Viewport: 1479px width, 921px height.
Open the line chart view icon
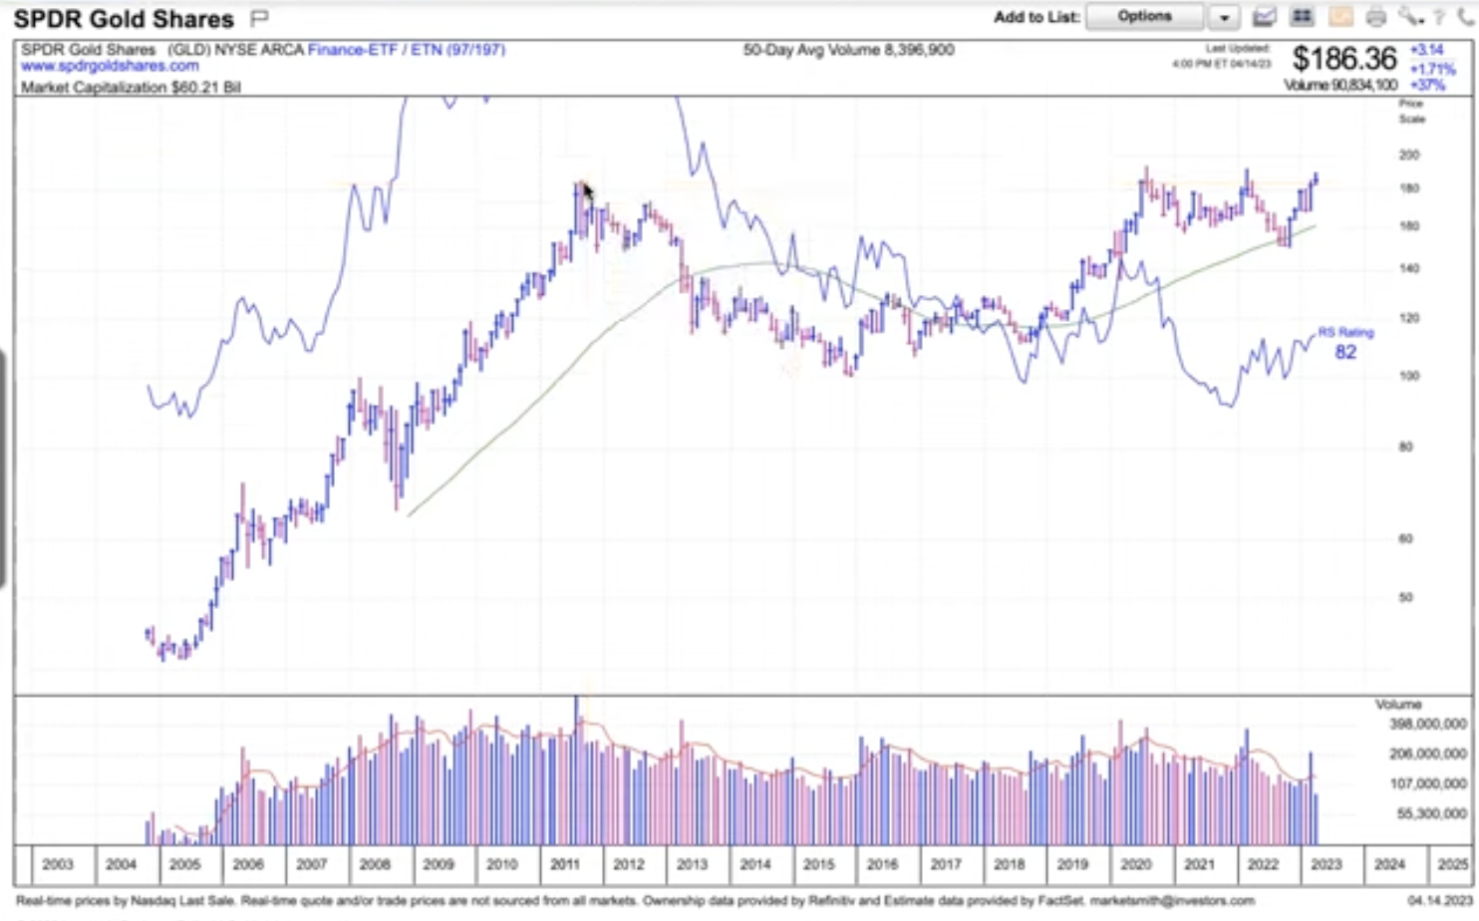click(x=1265, y=17)
